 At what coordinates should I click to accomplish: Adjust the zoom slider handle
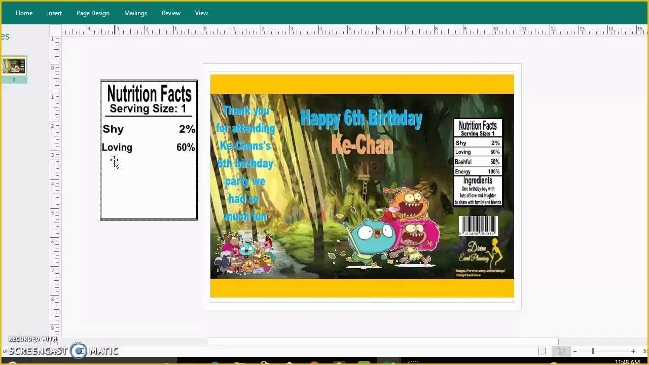[593, 351]
